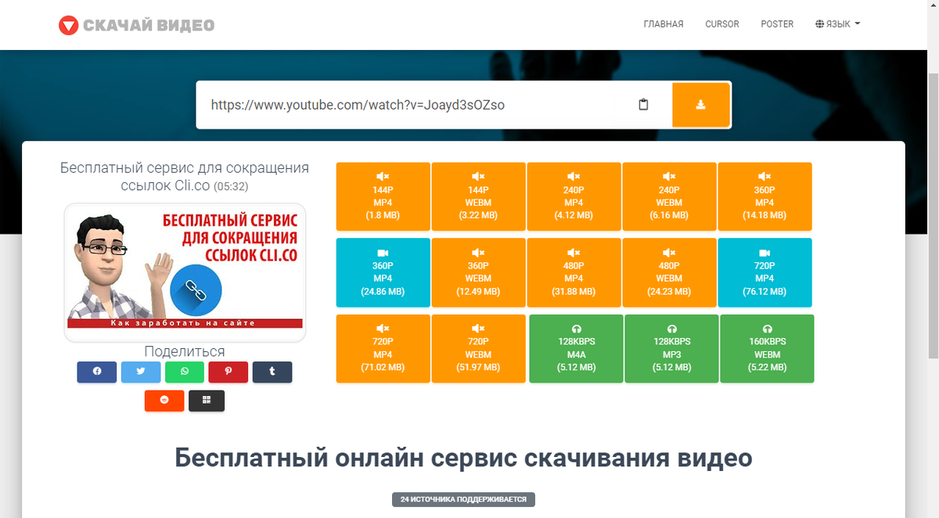
Task: Download the 144P MP4 1.8 MB file
Action: click(383, 196)
